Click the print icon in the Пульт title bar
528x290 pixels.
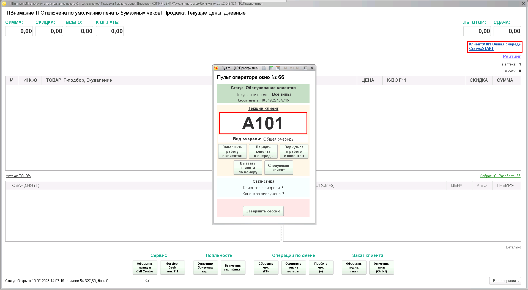[x=264, y=68]
